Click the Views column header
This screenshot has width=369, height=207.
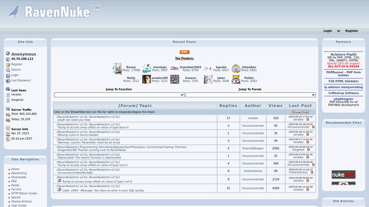tap(275, 106)
